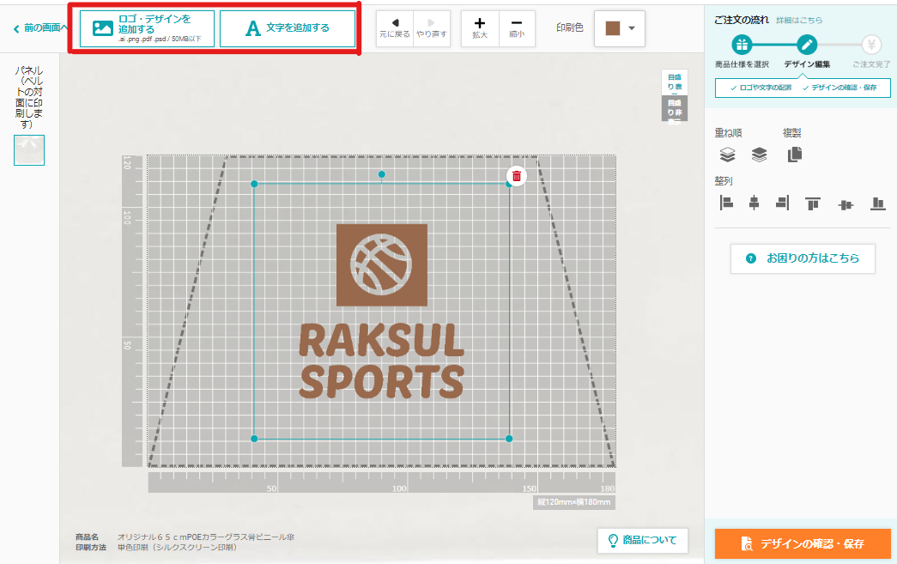Zoom out with the 縮小 minus button

(x=517, y=28)
